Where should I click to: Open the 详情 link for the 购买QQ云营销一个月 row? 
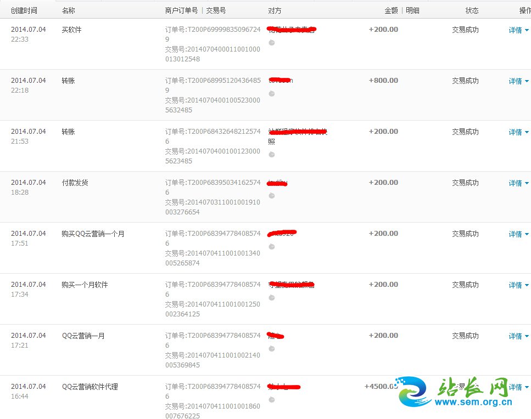(515, 234)
